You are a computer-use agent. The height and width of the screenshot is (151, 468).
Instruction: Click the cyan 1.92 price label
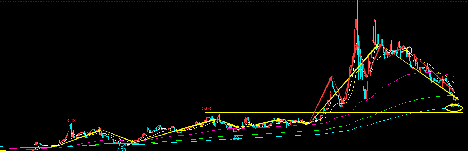click(234, 138)
